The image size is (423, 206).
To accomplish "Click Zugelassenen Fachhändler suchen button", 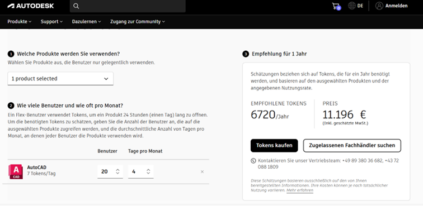I will (x=352, y=145).
